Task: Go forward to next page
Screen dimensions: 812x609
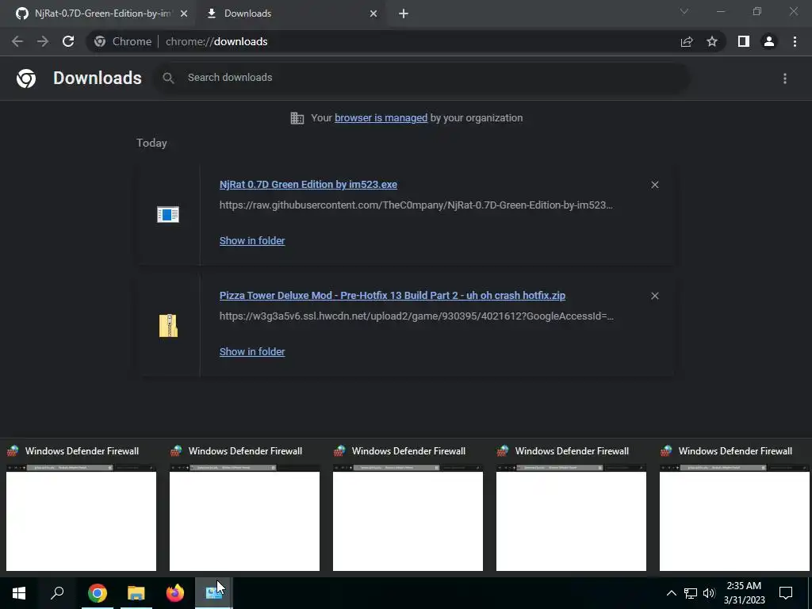Action: point(43,41)
